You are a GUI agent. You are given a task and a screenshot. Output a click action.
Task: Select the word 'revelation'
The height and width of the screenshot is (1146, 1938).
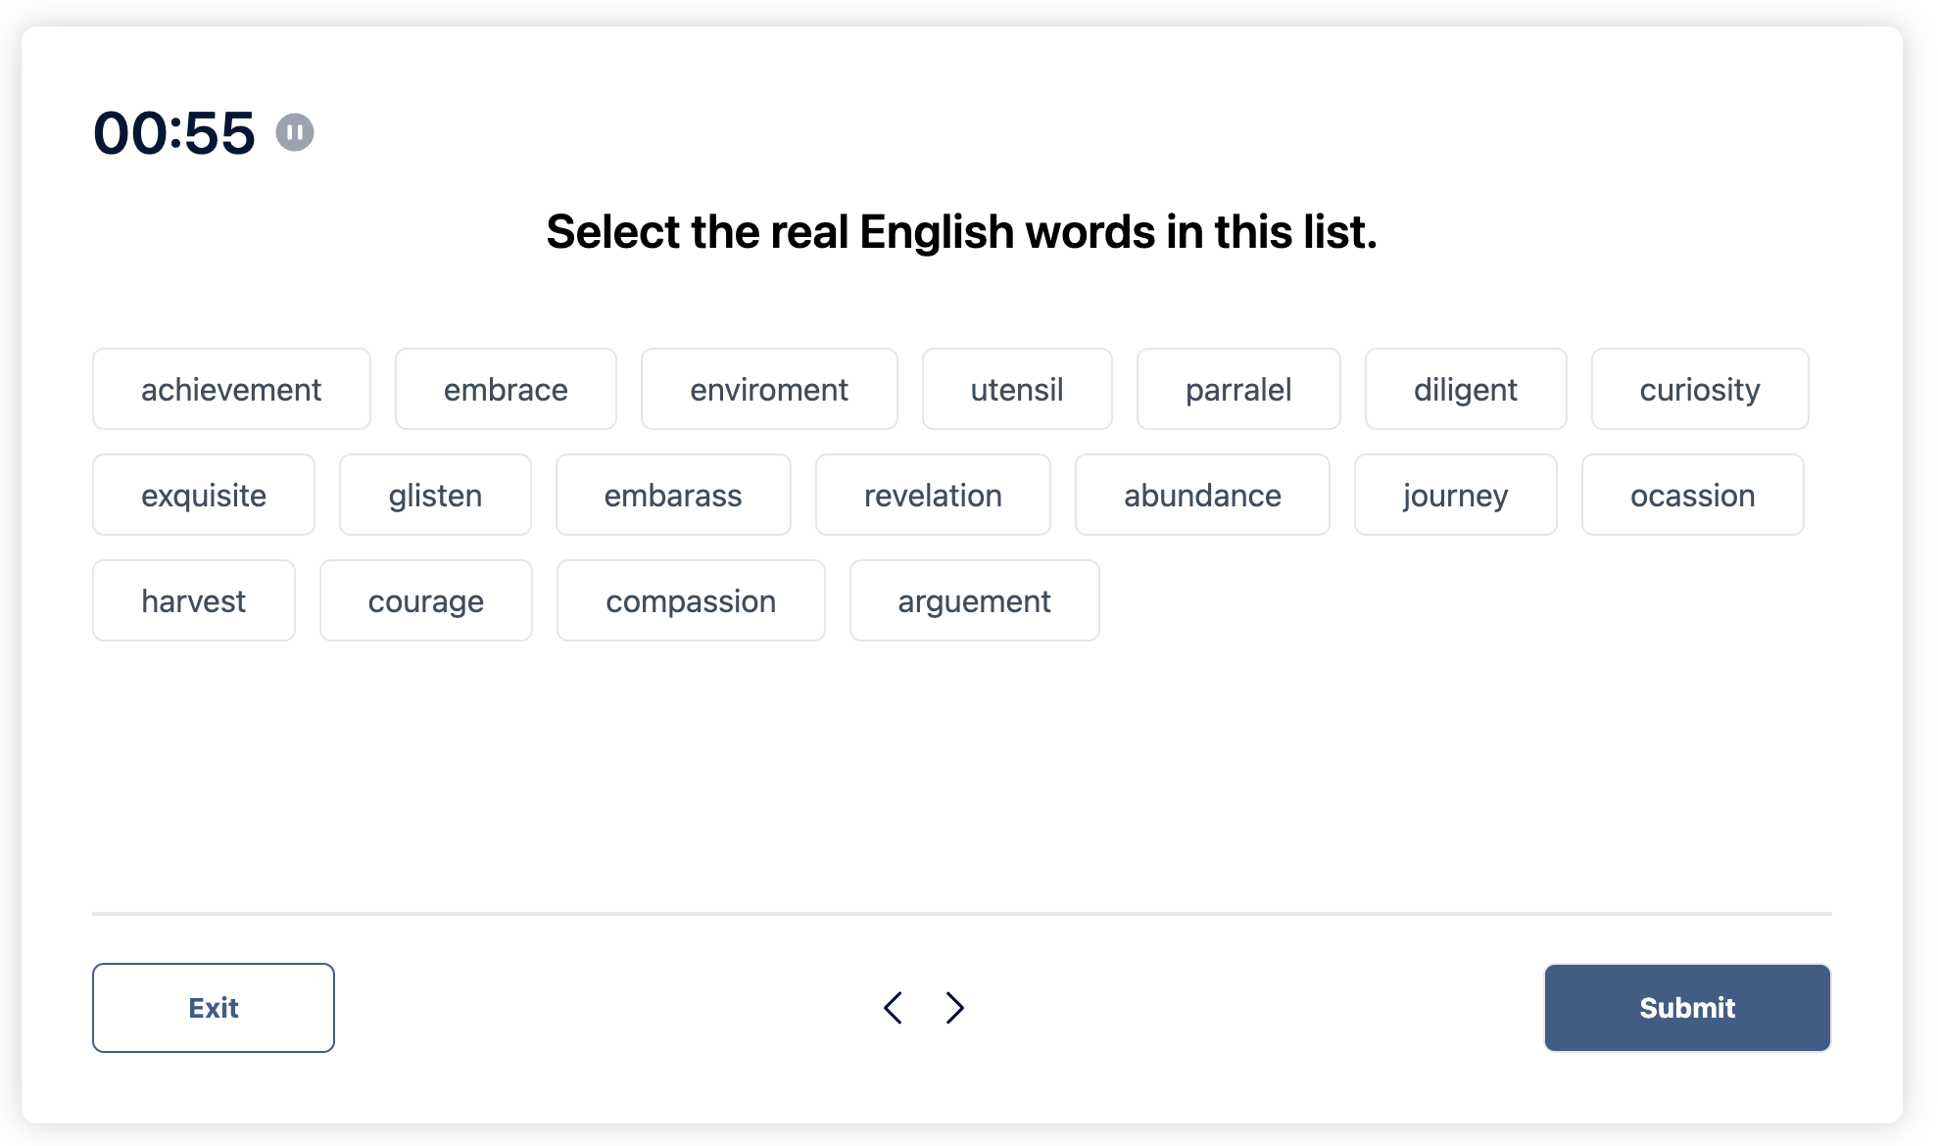(x=933, y=495)
